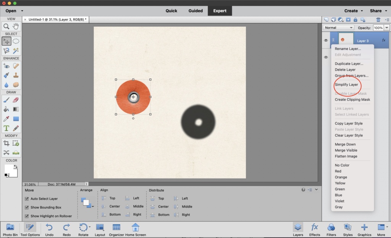Viewport: 391px width, 238px height.
Task: Click the lock layer icon
Action: (x=355, y=20)
